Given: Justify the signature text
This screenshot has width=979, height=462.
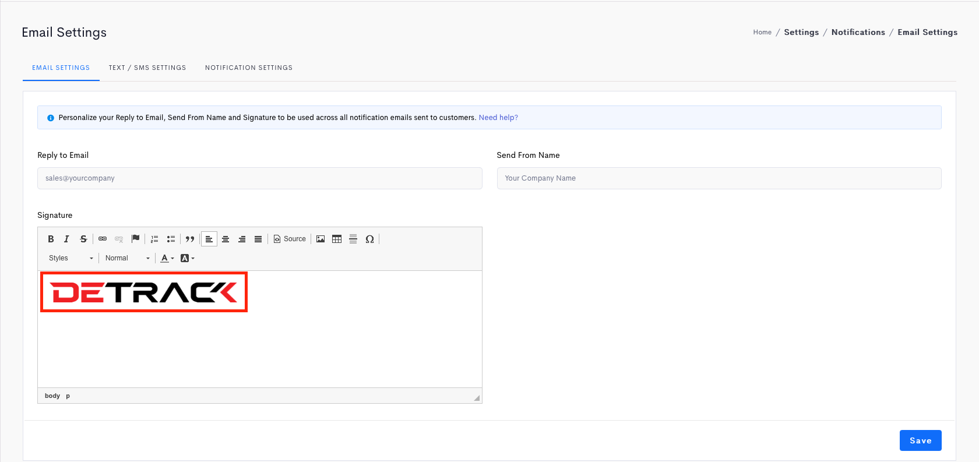Looking at the screenshot, I should [x=258, y=239].
